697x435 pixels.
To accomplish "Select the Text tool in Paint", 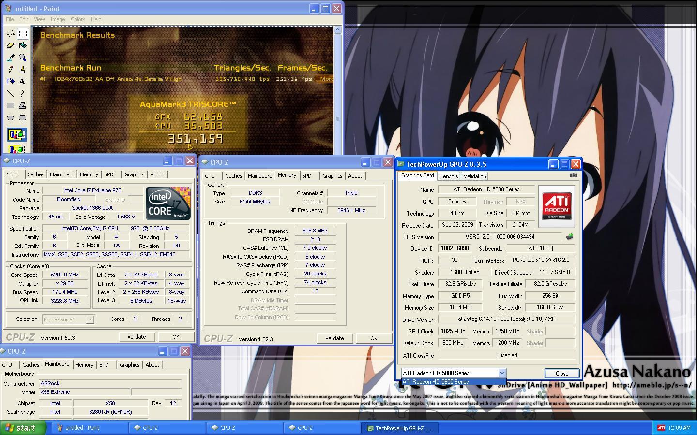I will pos(23,82).
